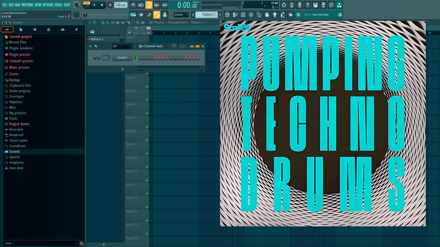
Task: Mute the Sampler channel green LED
Action: point(91,58)
